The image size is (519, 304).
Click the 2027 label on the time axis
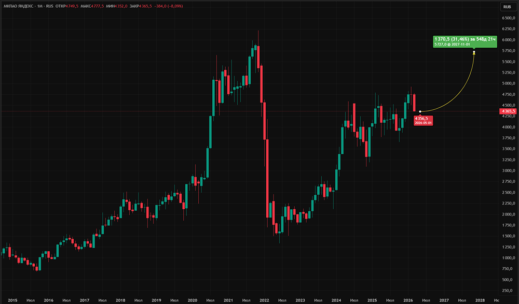click(444, 300)
